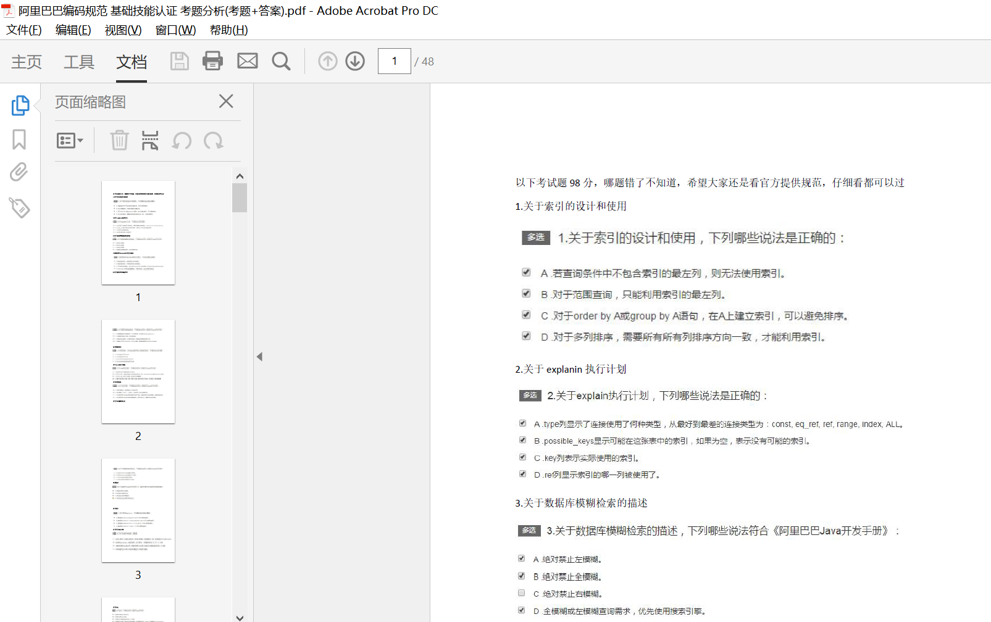
Task: Toggle checkbox B possible_keys显示可能的索引
Action: [522, 441]
